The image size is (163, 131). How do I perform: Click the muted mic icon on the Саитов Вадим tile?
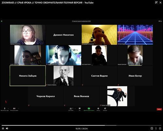click(82, 85)
